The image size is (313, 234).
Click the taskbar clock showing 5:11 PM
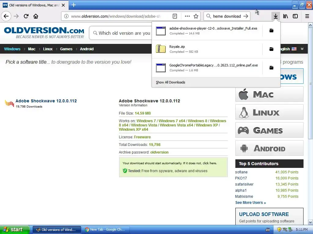pyautogui.click(x=302, y=229)
